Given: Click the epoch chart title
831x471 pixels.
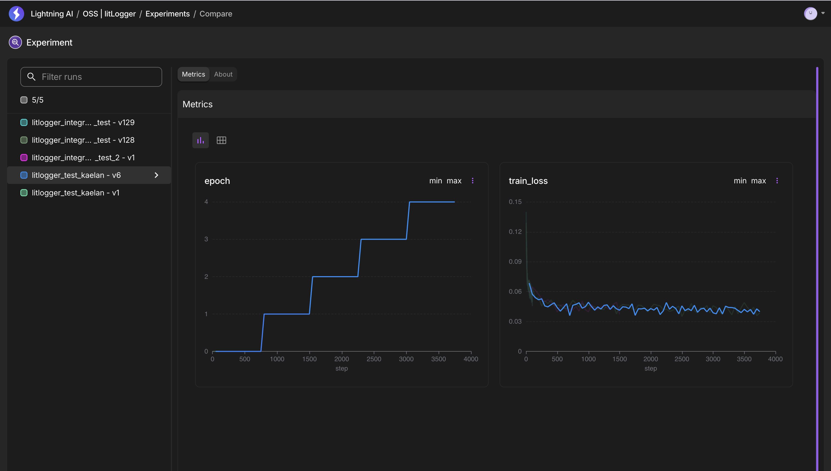Looking at the screenshot, I should coord(217,181).
